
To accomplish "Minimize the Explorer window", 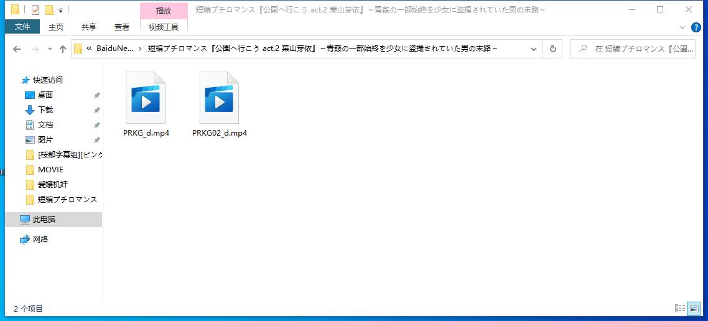I will tap(631, 9).
